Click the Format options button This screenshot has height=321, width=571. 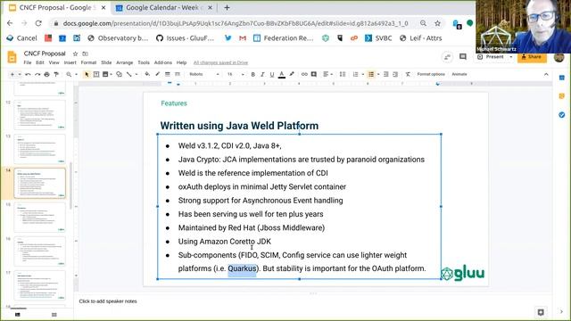point(431,74)
